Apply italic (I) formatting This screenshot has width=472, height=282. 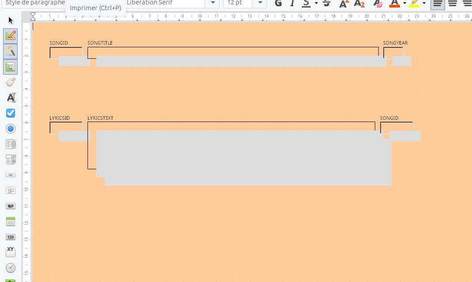(292, 3)
